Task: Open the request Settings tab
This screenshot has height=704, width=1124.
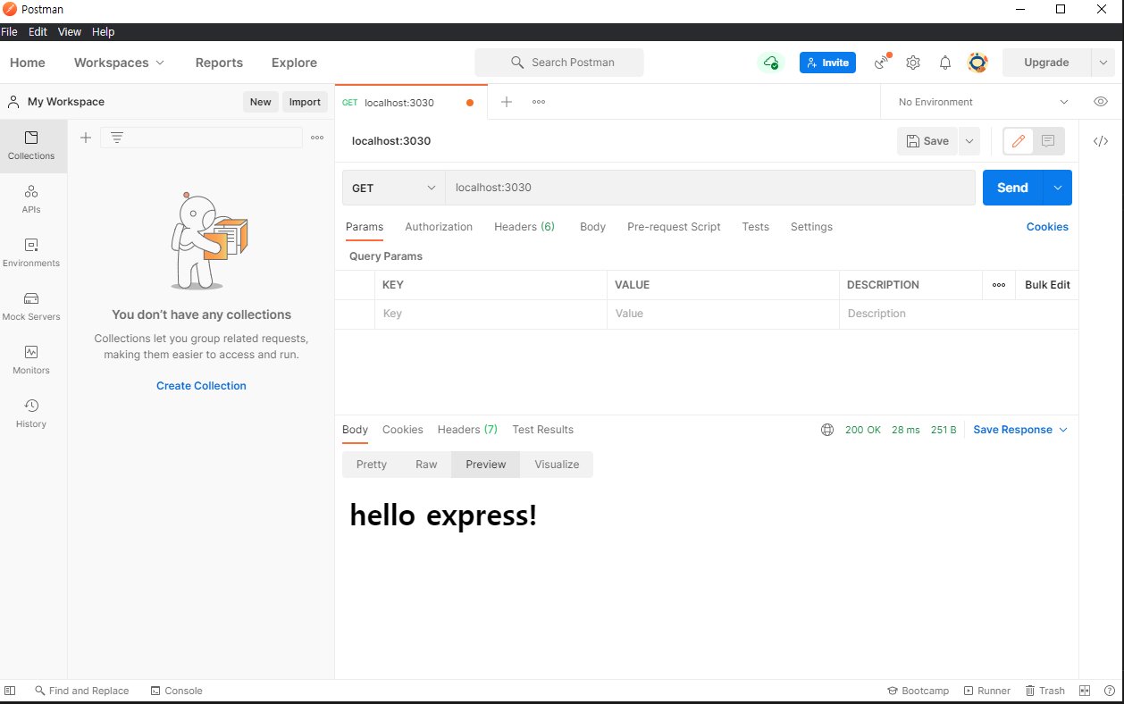Action: point(811,227)
